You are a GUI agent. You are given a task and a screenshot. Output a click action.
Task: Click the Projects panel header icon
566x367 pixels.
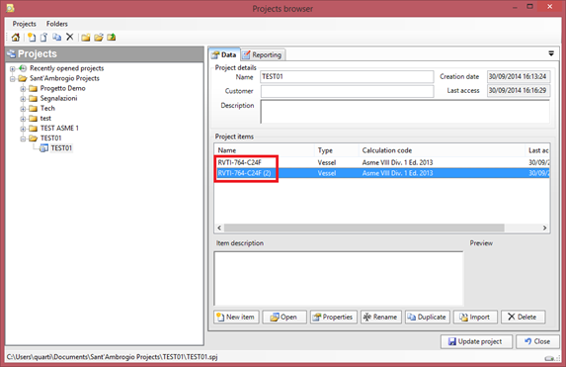tap(12, 53)
